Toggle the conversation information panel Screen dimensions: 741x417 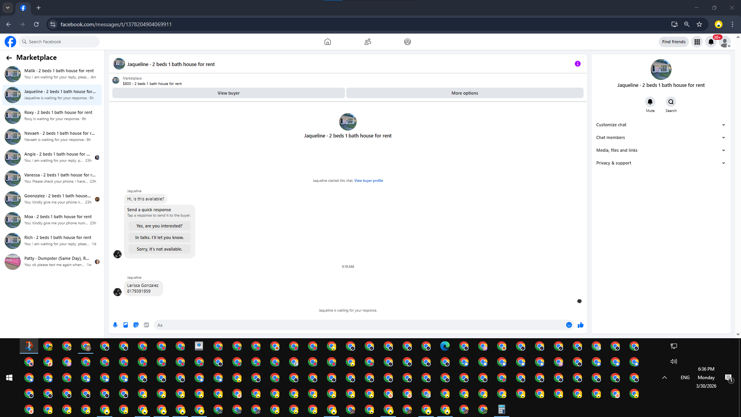click(577, 64)
